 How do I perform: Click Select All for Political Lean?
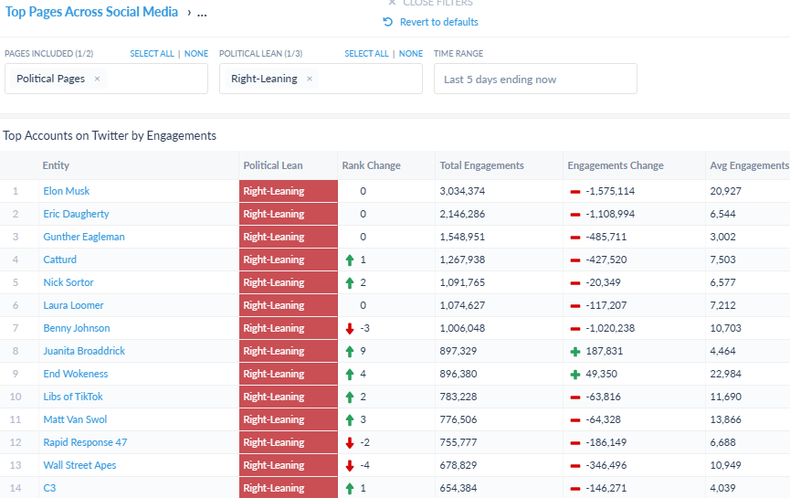click(x=366, y=53)
